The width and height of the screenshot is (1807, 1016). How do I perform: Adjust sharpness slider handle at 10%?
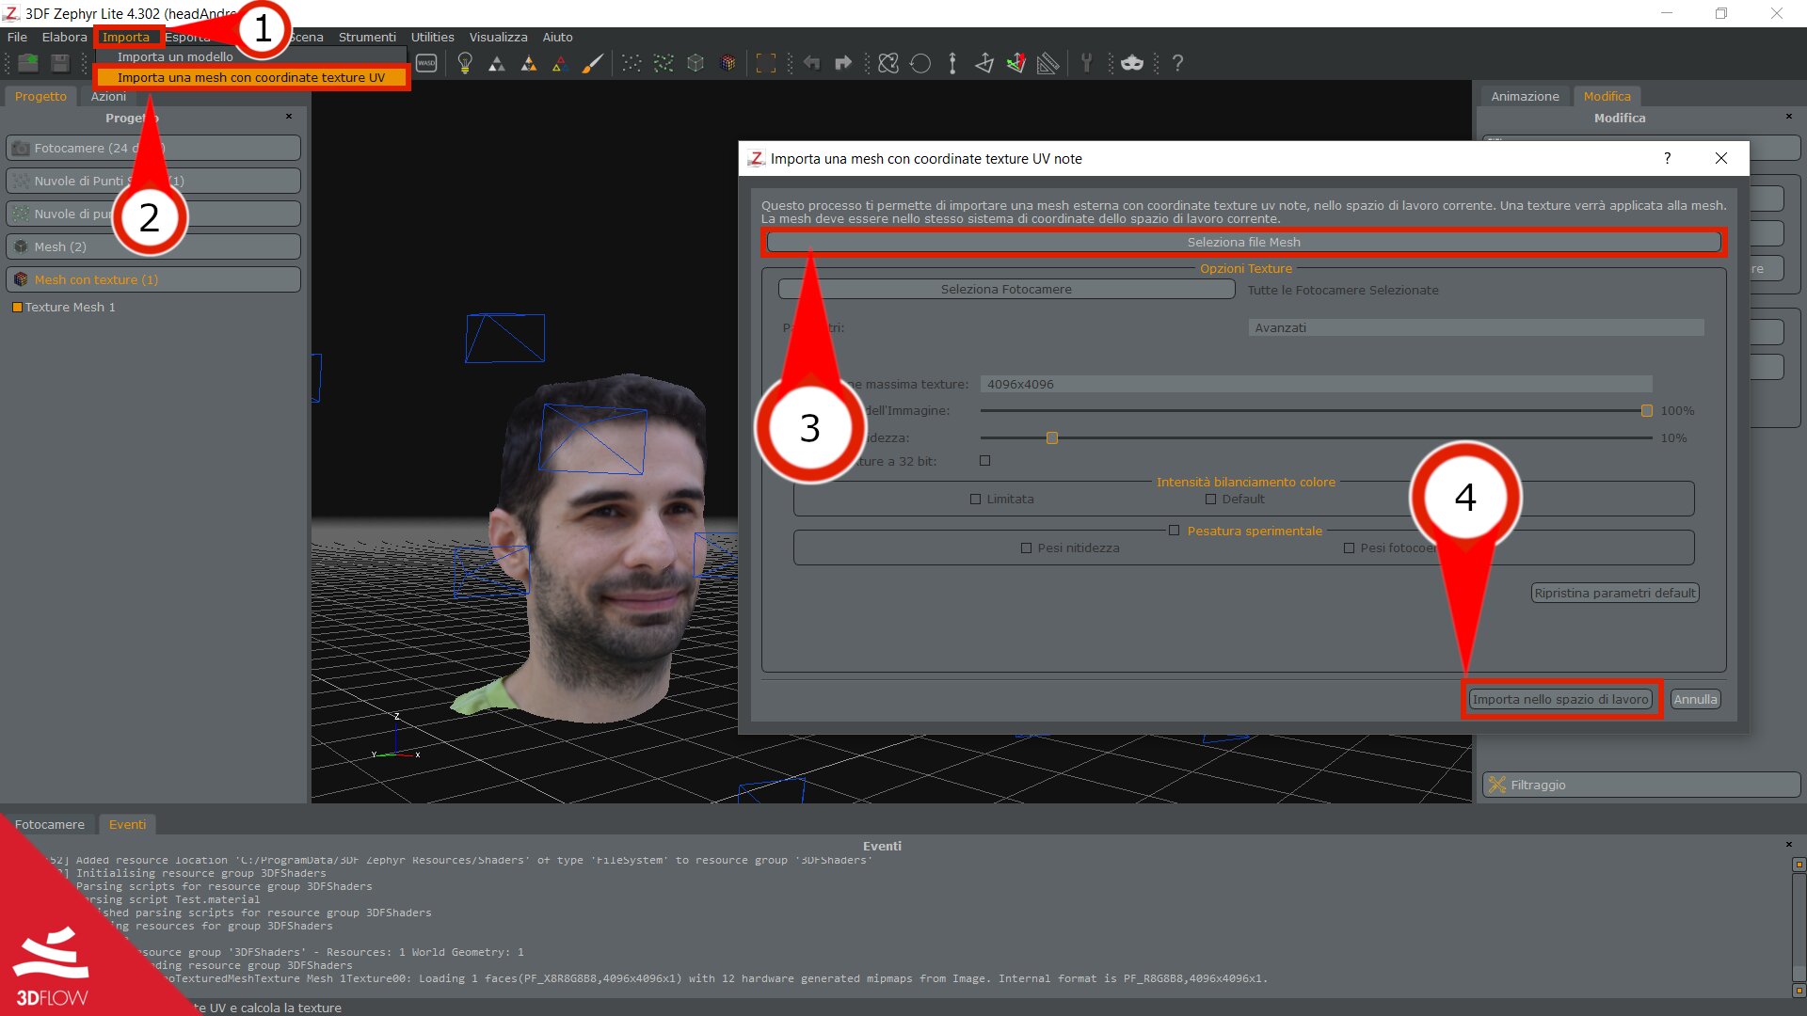point(1052,438)
